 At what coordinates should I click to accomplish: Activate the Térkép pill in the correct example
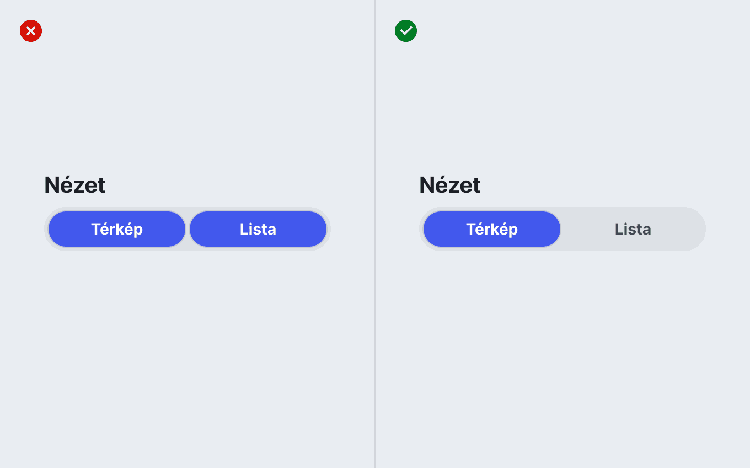[492, 229]
